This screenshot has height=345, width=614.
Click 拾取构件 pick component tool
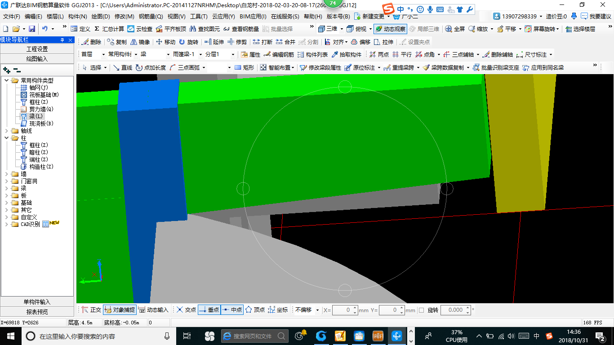pyautogui.click(x=347, y=54)
